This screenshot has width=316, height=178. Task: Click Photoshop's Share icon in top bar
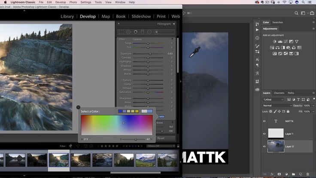[x=312, y=13]
